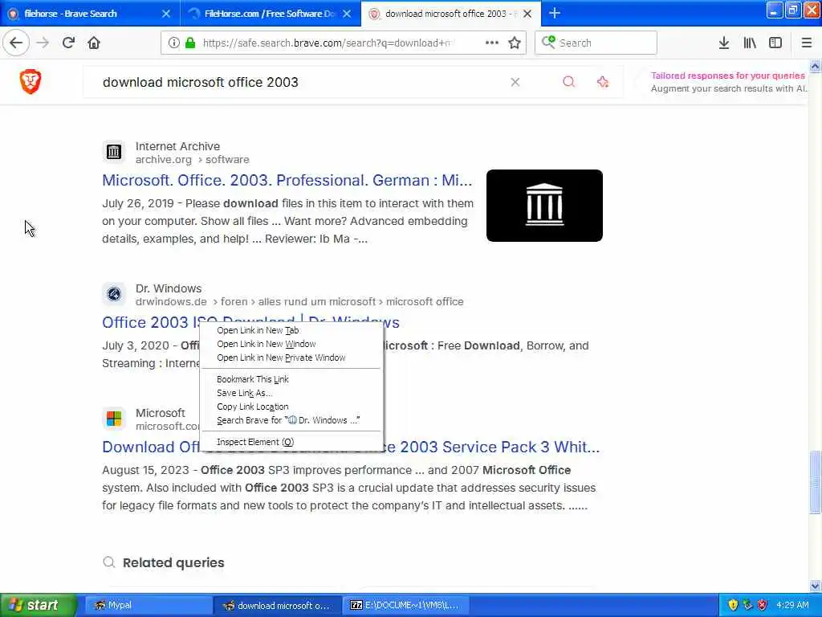This screenshot has height=617, width=822.
Task: Toggle the sidebar view icon
Action: [x=775, y=43]
